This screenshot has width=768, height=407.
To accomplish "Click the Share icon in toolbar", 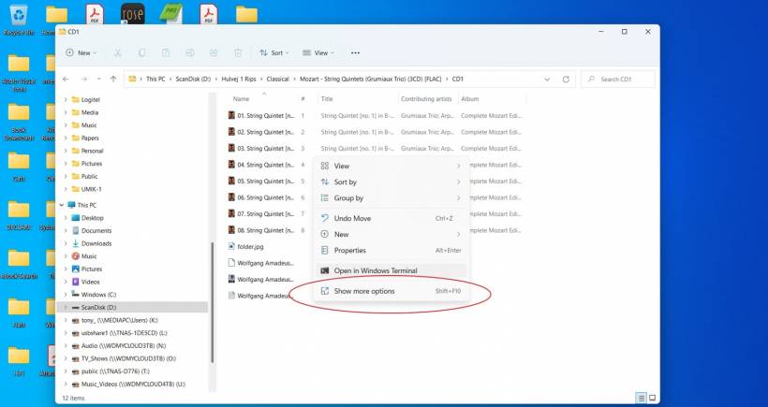I will 214,52.
